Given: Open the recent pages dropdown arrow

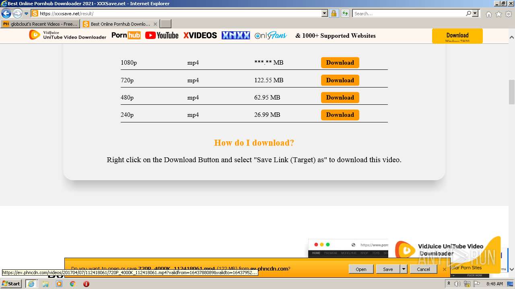Looking at the screenshot, I should click(x=27, y=14).
